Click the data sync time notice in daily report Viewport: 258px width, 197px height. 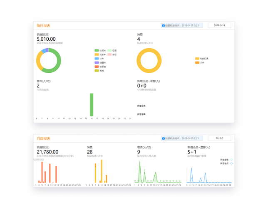point(182,25)
